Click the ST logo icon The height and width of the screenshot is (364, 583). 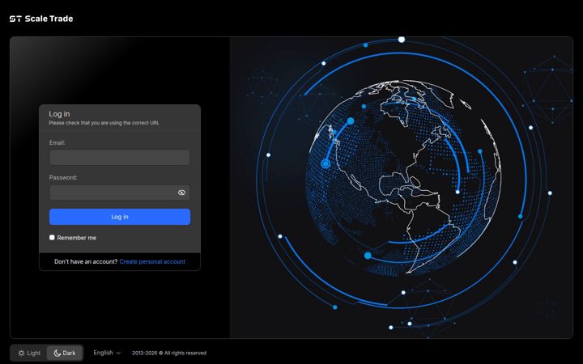click(x=15, y=19)
